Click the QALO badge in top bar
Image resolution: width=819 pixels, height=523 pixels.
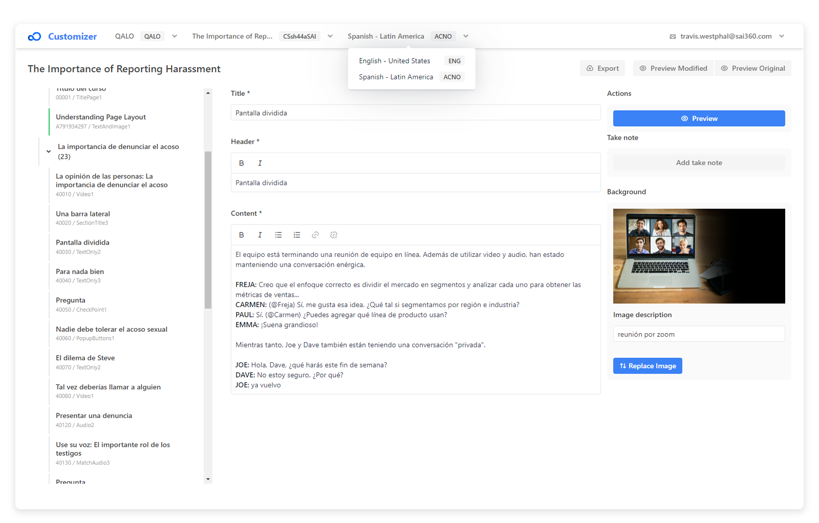(153, 36)
